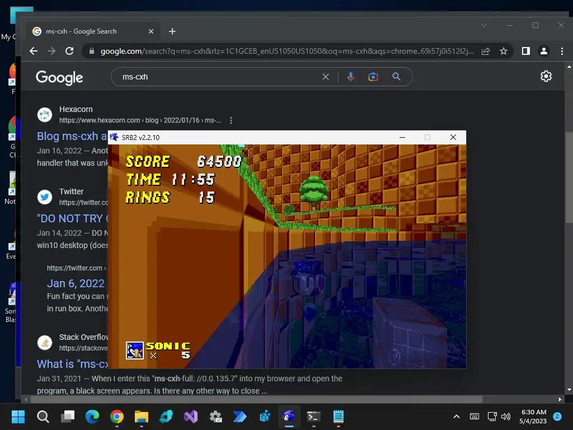573x430 pixels.
Task: Open notifications badge showing 2
Action: [x=557, y=416]
